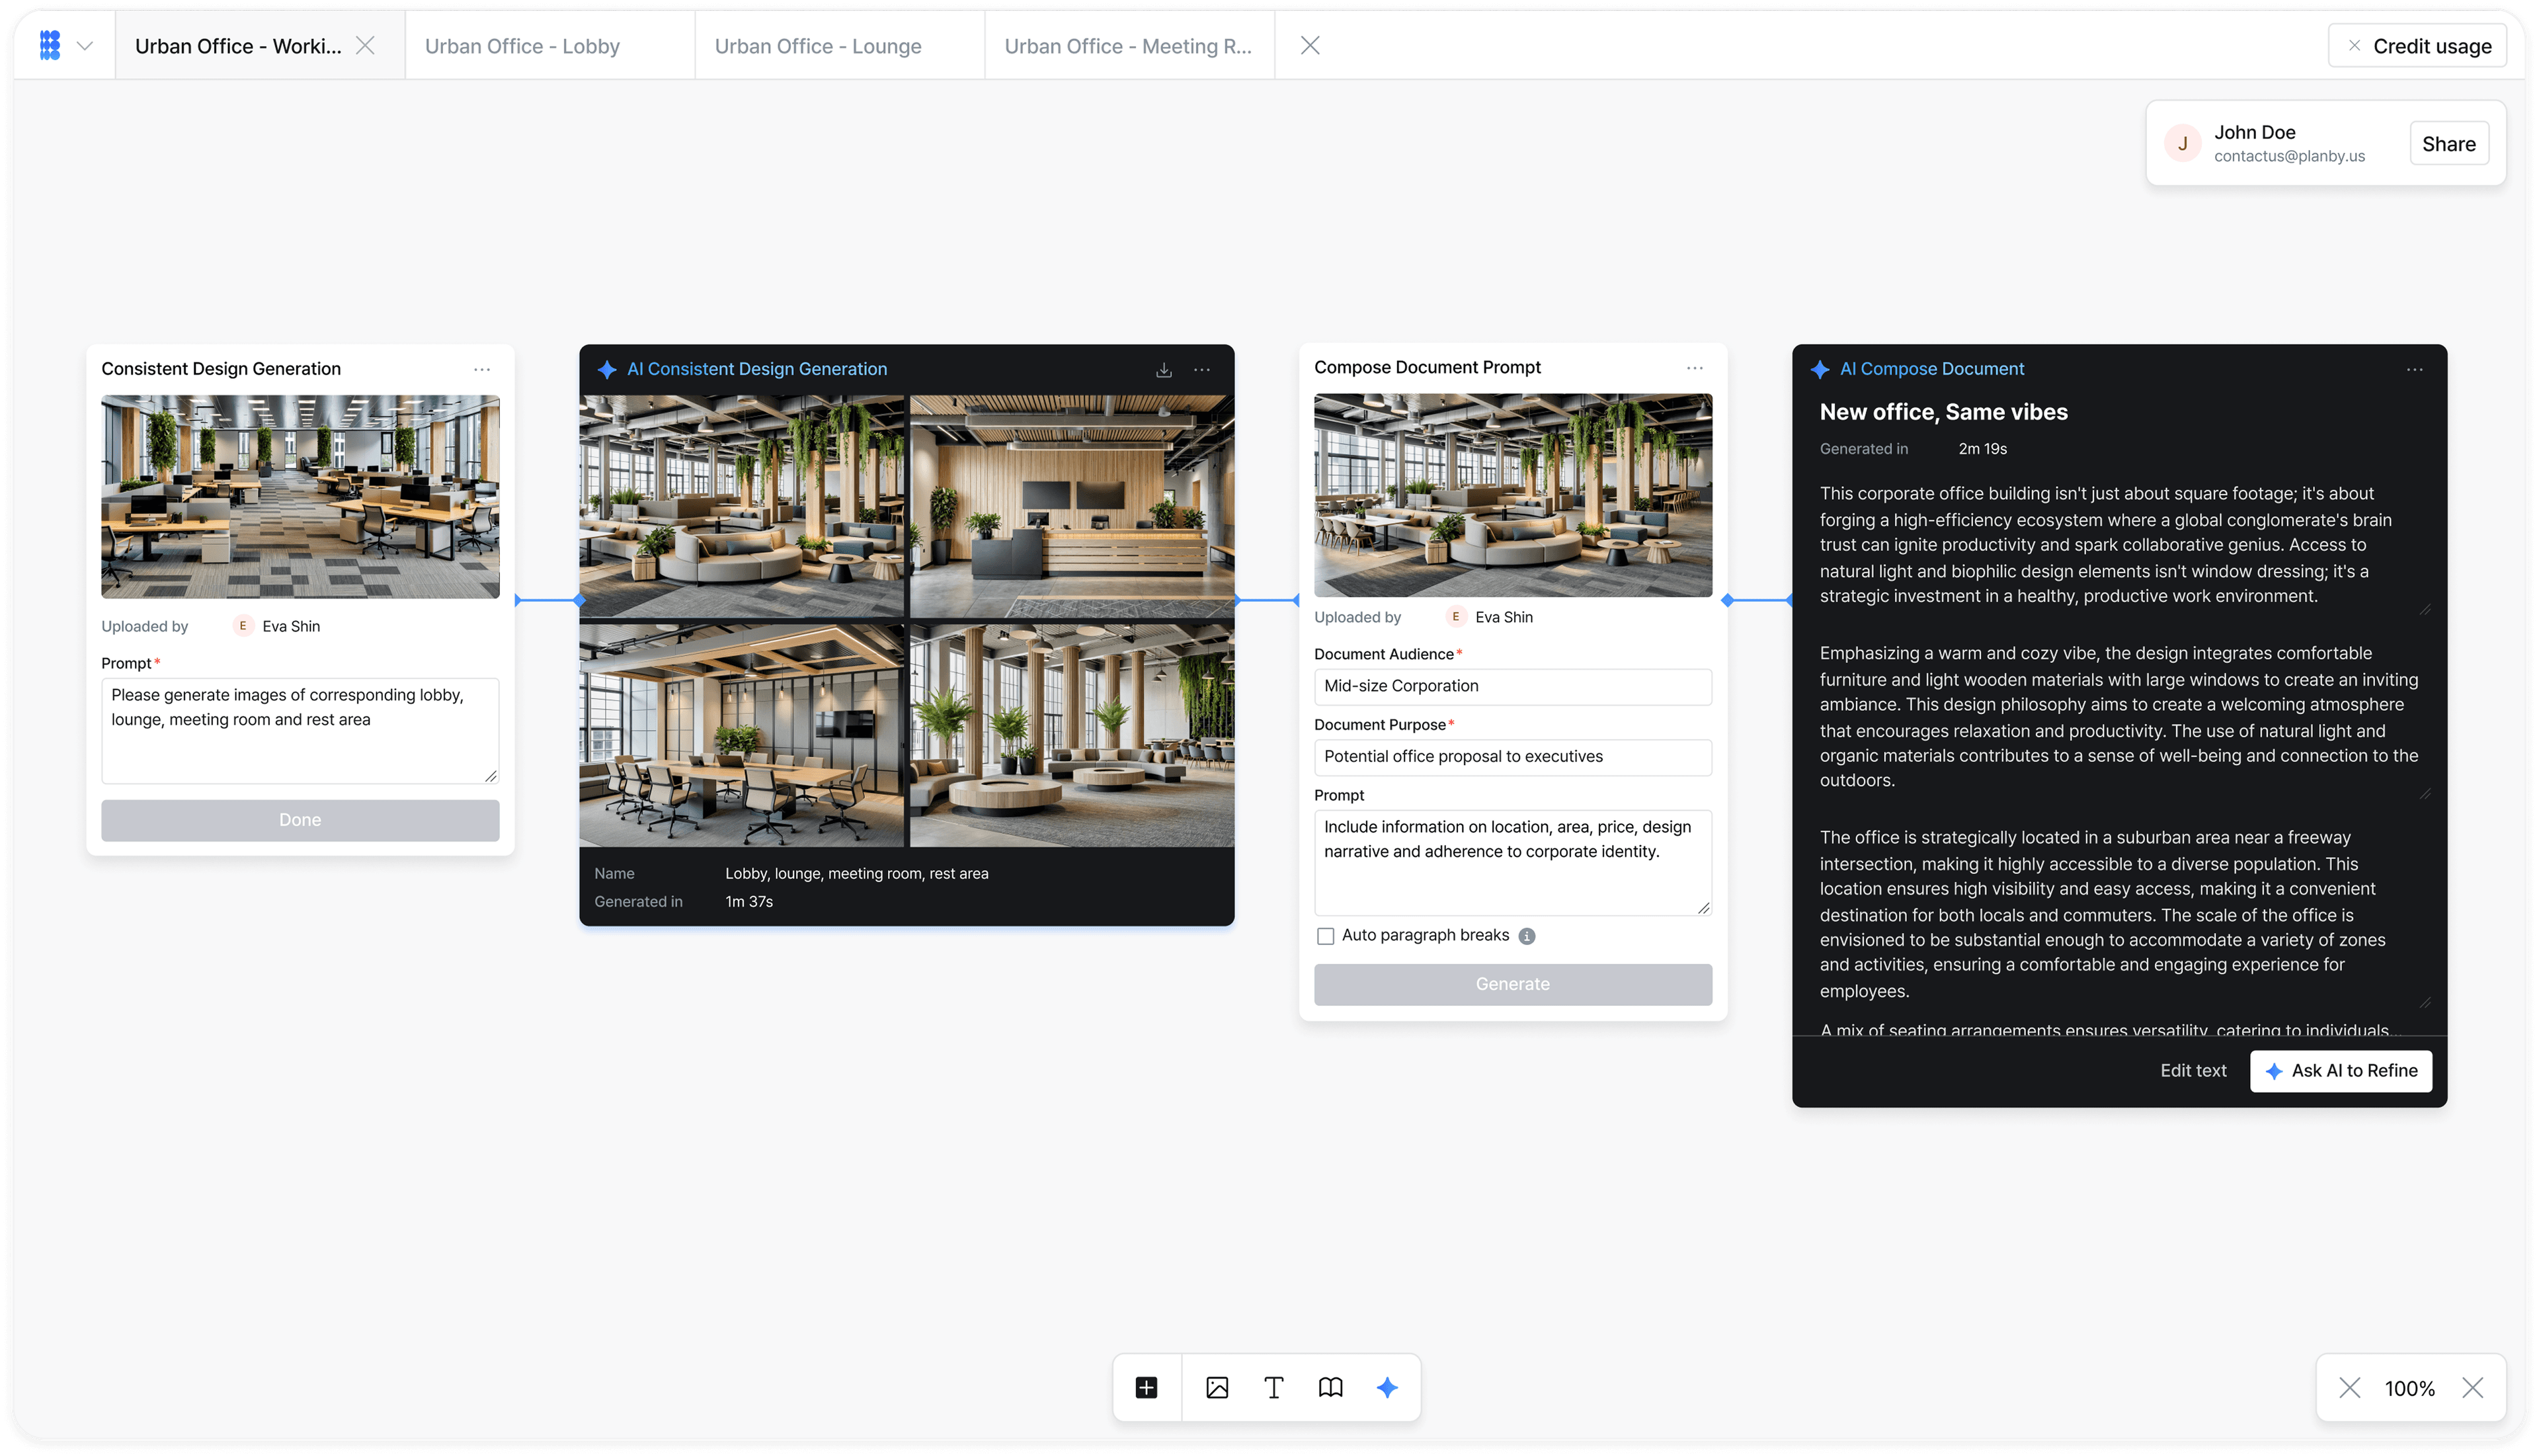
Task: Enable Auto paragraph breaks checkbox
Action: point(1325,936)
